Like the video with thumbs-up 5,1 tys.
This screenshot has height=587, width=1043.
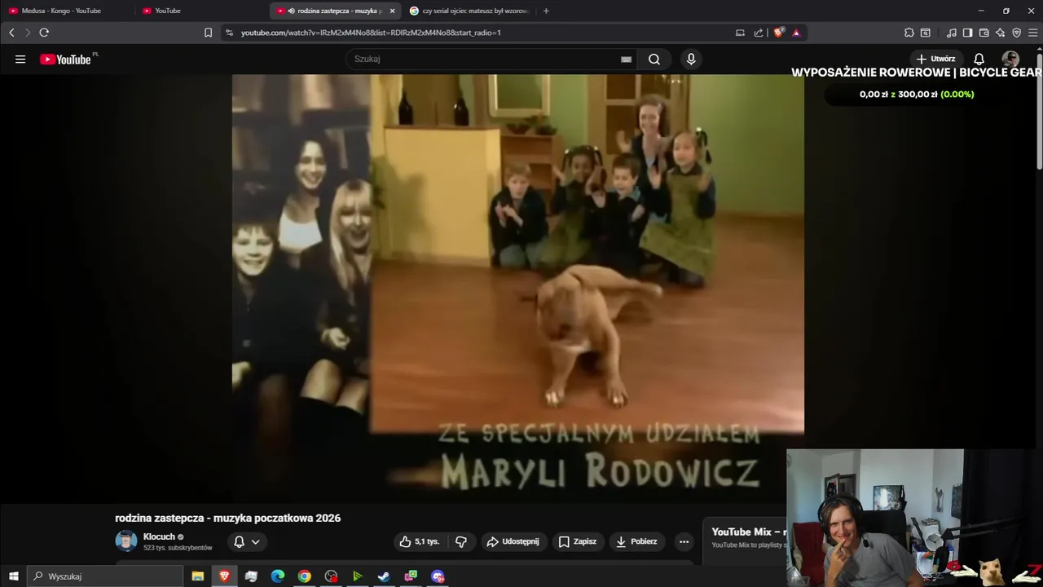tap(419, 541)
